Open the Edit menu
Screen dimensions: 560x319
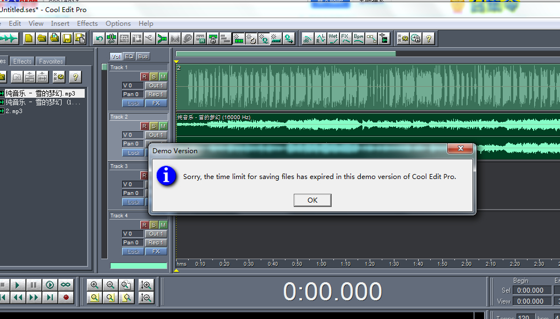coord(15,24)
